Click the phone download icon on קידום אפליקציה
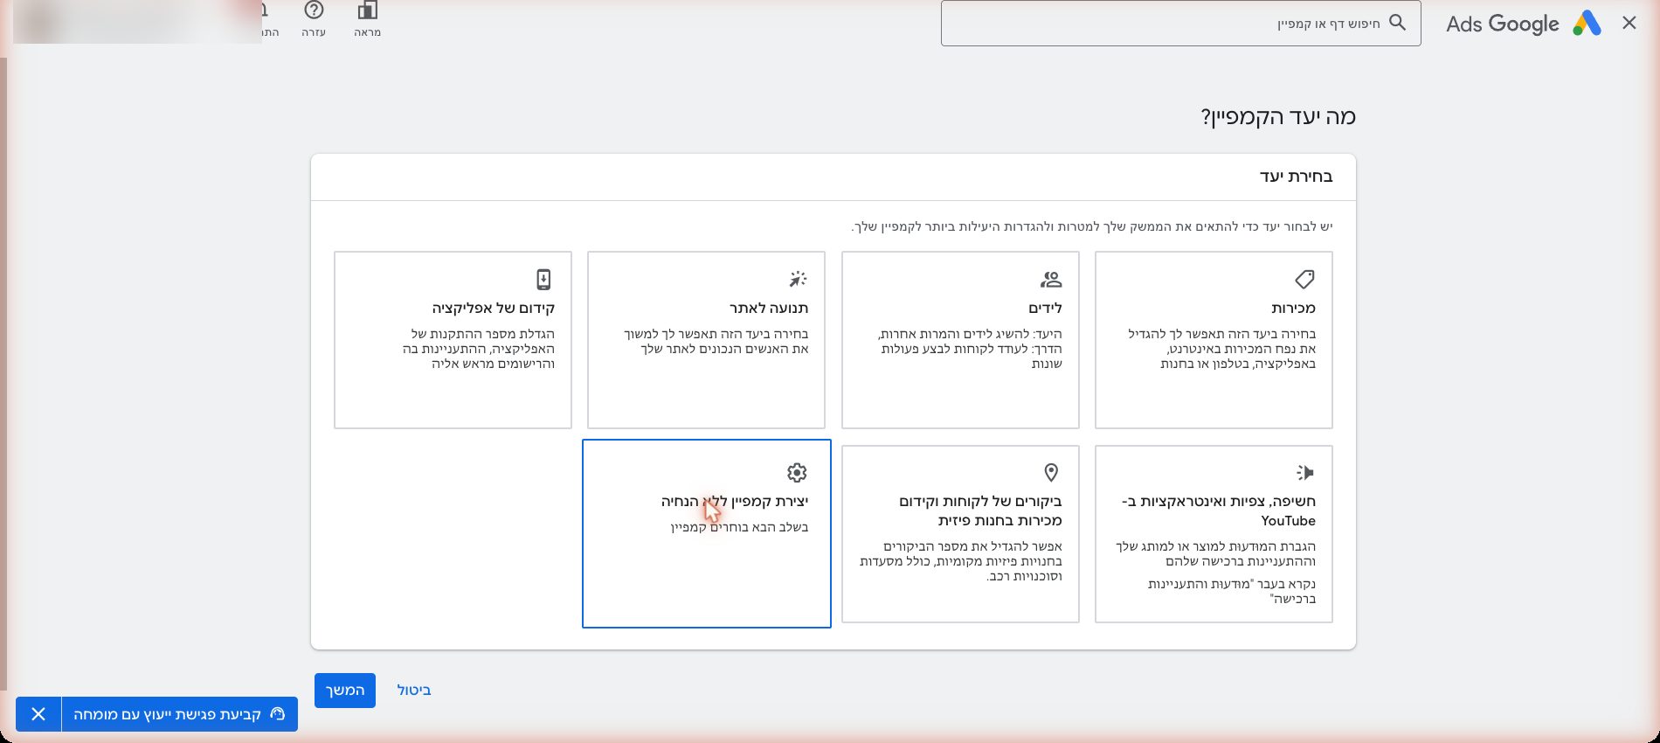Image resolution: width=1660 pixels, height=743 pixels. pyautogui.click(x=543, y=280)
